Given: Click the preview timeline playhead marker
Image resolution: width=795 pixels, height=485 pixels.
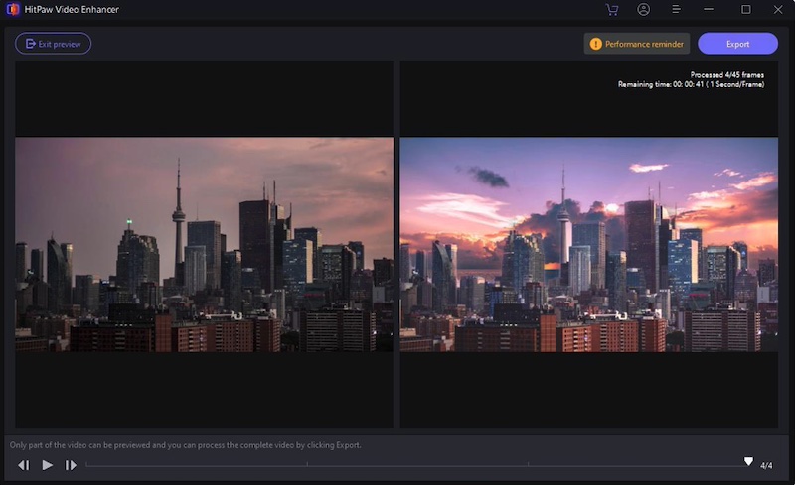Looking at the screenshot, I should point(748,461).
